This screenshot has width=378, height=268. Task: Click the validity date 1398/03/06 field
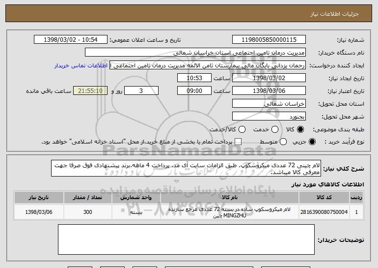(x=269, y=91)
